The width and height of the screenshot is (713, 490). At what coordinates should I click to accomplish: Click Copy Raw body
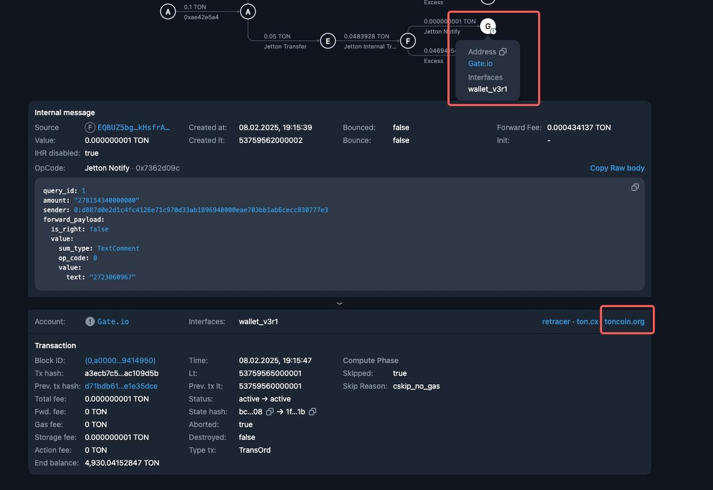617,168
